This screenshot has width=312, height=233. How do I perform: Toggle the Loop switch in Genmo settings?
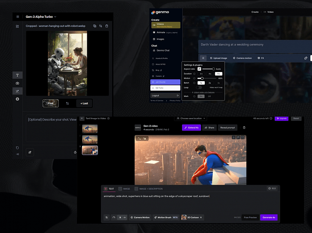[x=199, y=87]
